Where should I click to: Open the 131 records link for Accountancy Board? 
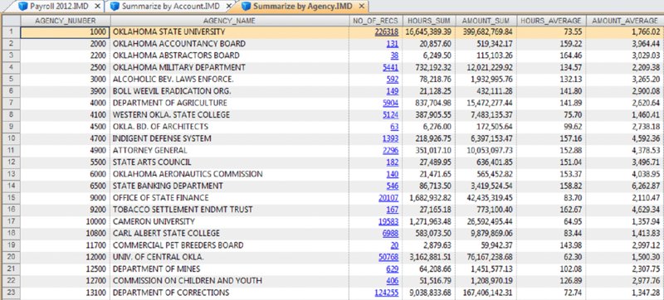[x=393, y=44]
